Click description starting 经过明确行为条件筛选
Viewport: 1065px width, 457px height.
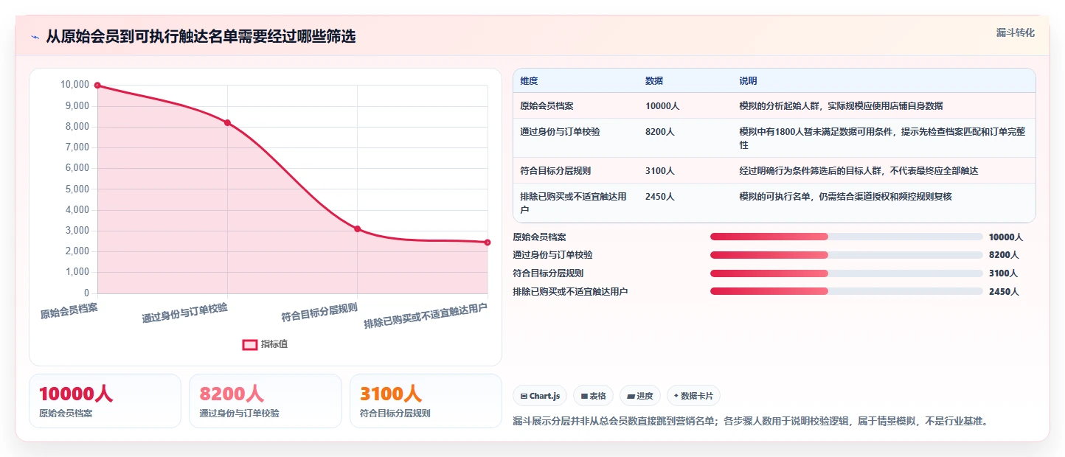(858, 171)
